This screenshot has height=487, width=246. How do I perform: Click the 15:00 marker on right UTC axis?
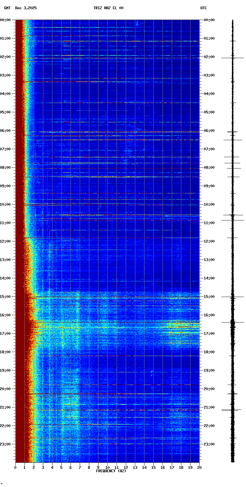[209, 297]
